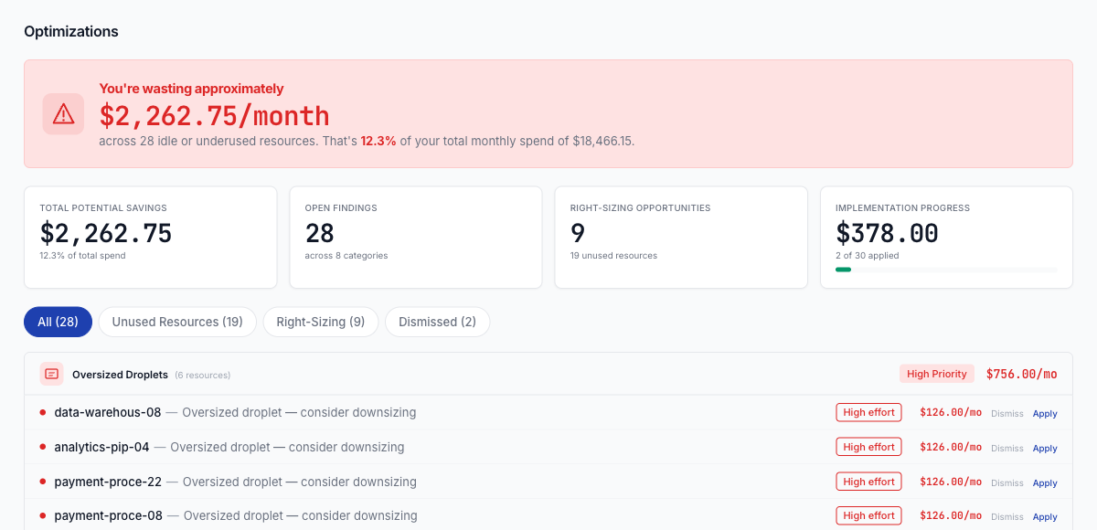This screenshot has height=530, width=1097.
Task: Dismiss the payment-proce-08 finding
Action: 1006,516
